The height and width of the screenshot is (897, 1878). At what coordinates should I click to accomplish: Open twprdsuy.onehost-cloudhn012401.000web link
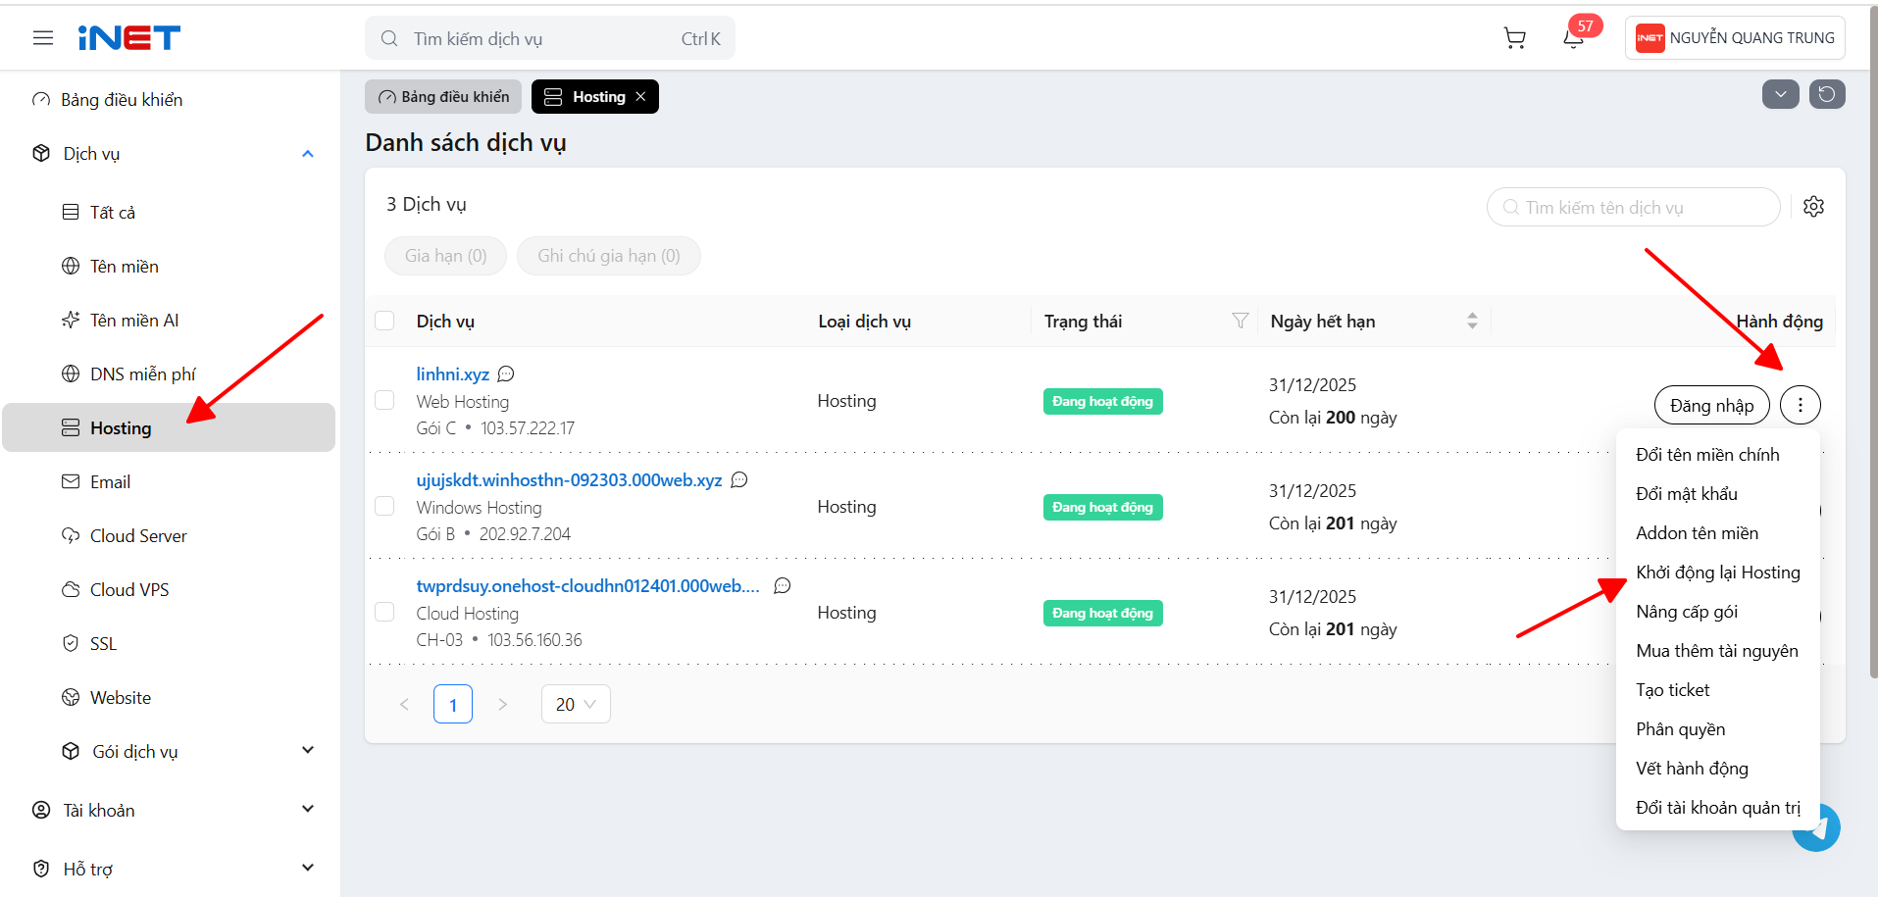pyautogui.click(x=588, y=586)
